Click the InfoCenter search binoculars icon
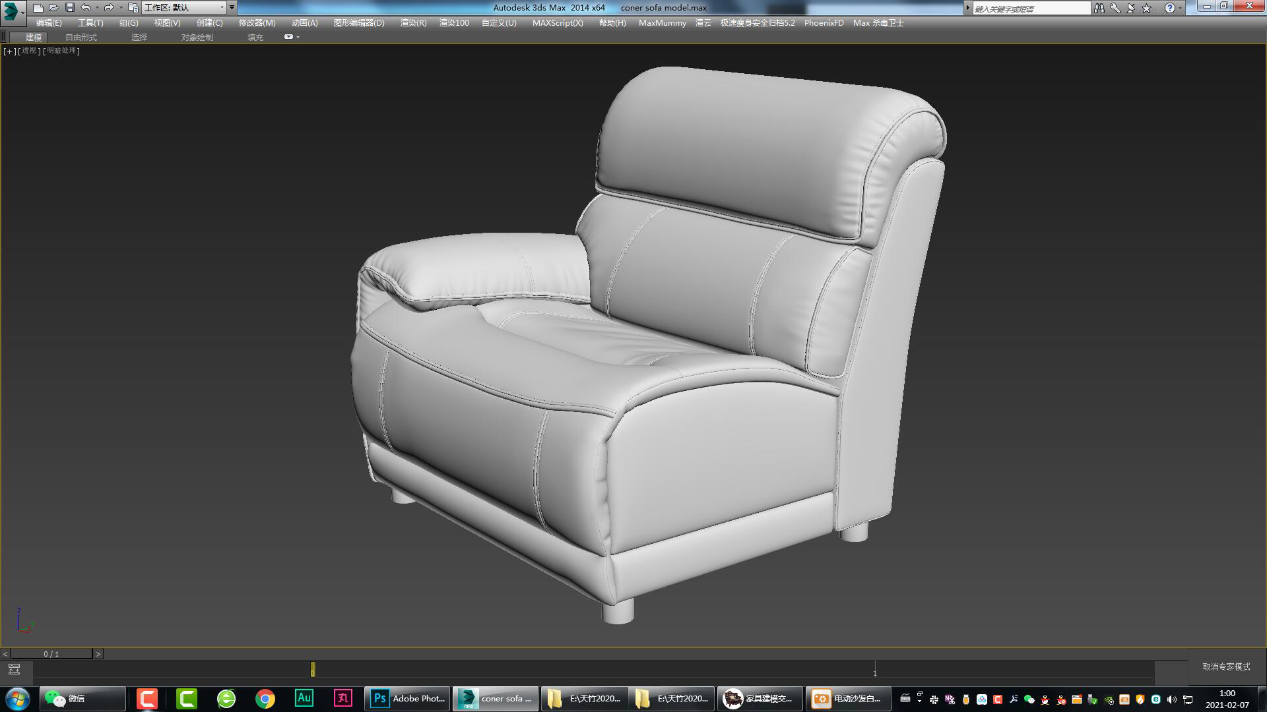1267x712 pixels. point(1099,7)
